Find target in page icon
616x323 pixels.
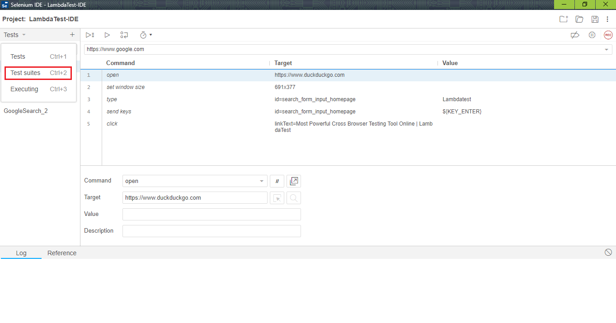coord(294,198)
